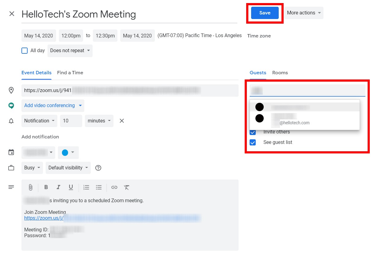Remove the 10 minutes notification
The image size is (371, 255).
(122, 121)
